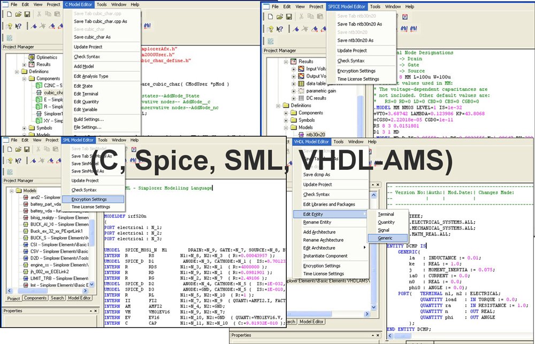
Task: Select jh_002_xx_ECELink2 model in SML tree
Action: [50, 272]
